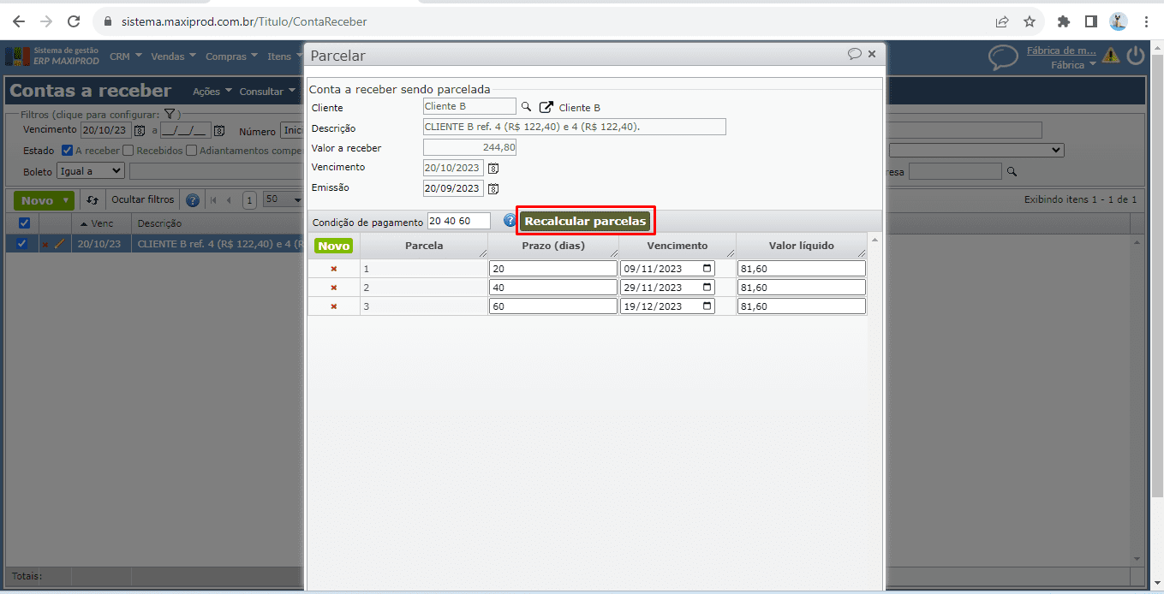1164x594 pixels.
Task: Click the Cliente input field
Action: 470,106
